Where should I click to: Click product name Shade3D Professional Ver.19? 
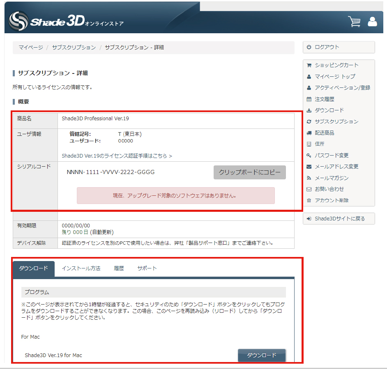tap(95, 118)
